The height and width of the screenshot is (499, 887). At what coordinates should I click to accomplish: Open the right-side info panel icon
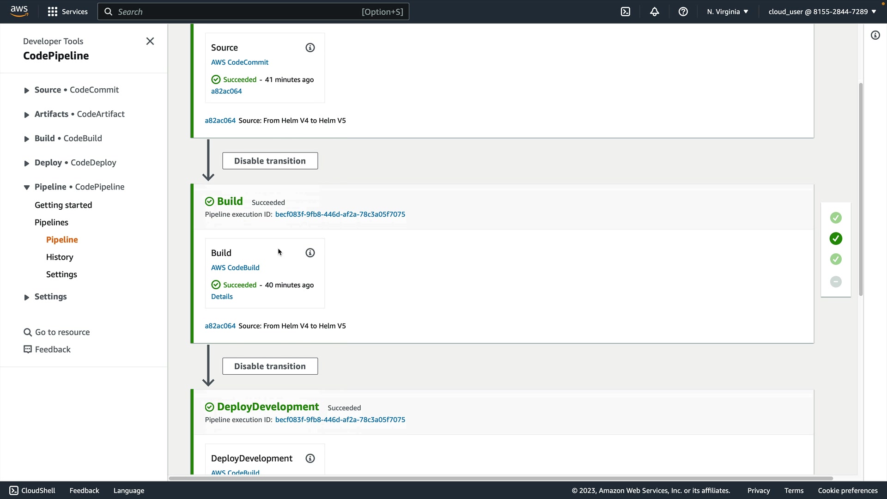(875, 35)
